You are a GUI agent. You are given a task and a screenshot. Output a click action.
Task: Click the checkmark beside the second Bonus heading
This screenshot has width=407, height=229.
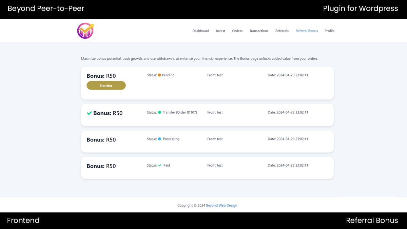click(89, 112)
